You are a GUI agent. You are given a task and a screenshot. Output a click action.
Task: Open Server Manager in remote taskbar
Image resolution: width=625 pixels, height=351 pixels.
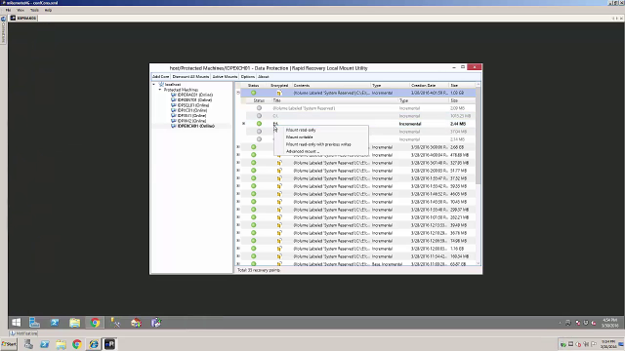point(35,323)
